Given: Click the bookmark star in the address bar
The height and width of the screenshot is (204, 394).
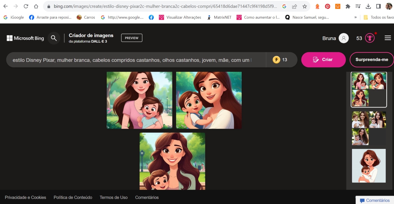Looking at the screenshot, I should tap(305, 6).
